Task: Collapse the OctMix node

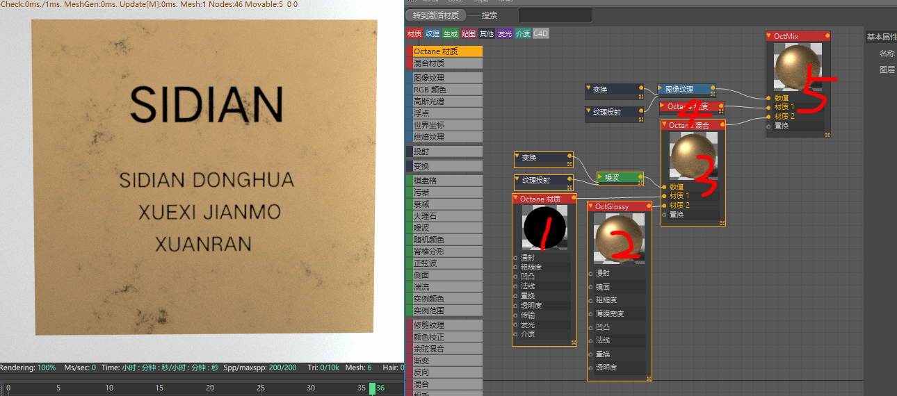Action: pyautogui.click(x=770, y=36)
